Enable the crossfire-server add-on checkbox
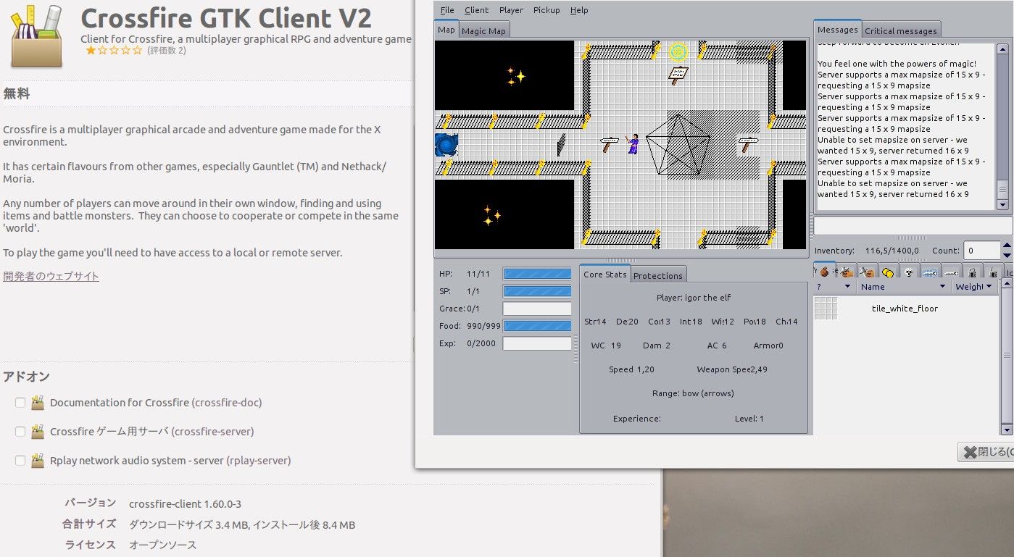This screenshot has height=557, width=1014. tap(20, 432)
